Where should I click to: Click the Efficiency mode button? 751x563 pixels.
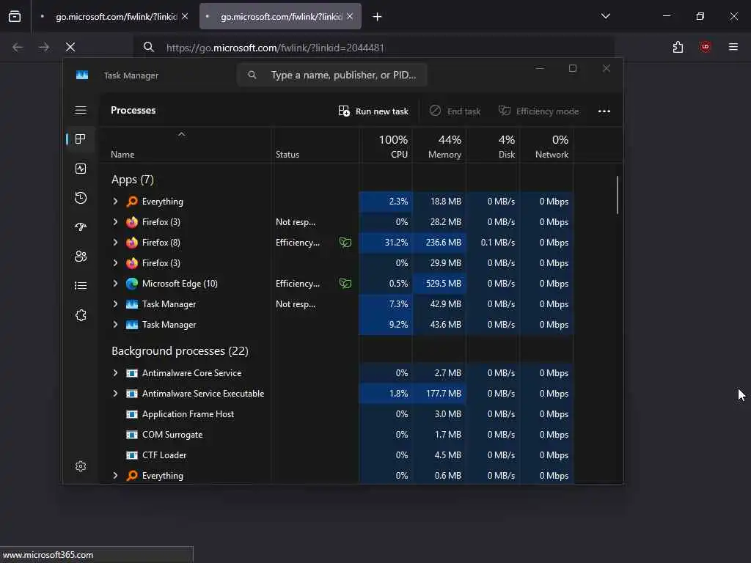pos(538,111)
